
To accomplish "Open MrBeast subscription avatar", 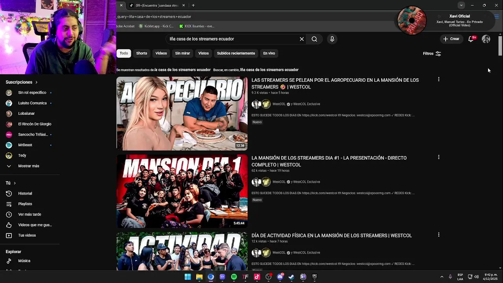I will (9, 145).
